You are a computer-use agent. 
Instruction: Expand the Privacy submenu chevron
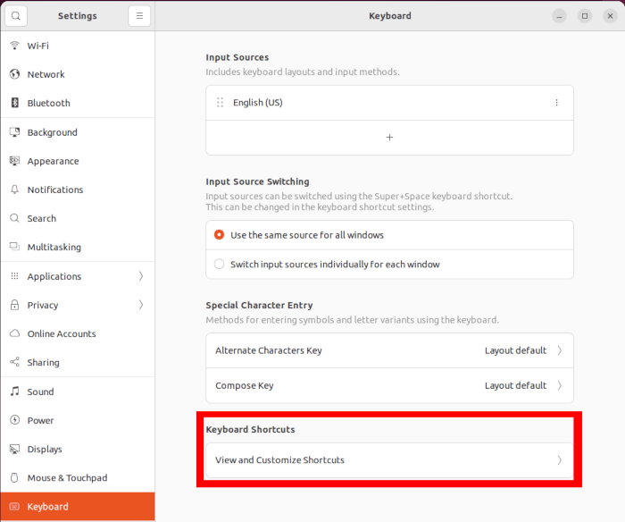pyautogui.click(x=141, y=305)
